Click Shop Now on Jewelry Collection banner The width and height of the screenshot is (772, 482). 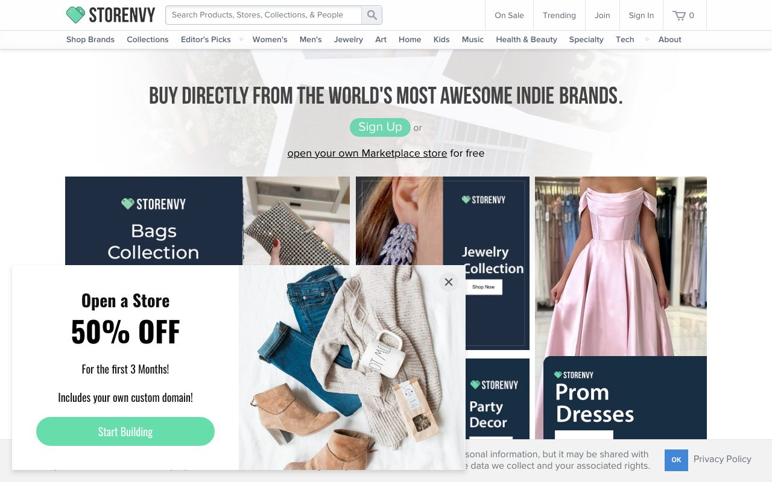[x=484, y=287]
